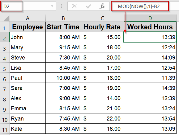Image resolution: width=179 pixels, height=135 pixels.
Task: Click John's start time 8:00 AM
Action: [63, 37]
